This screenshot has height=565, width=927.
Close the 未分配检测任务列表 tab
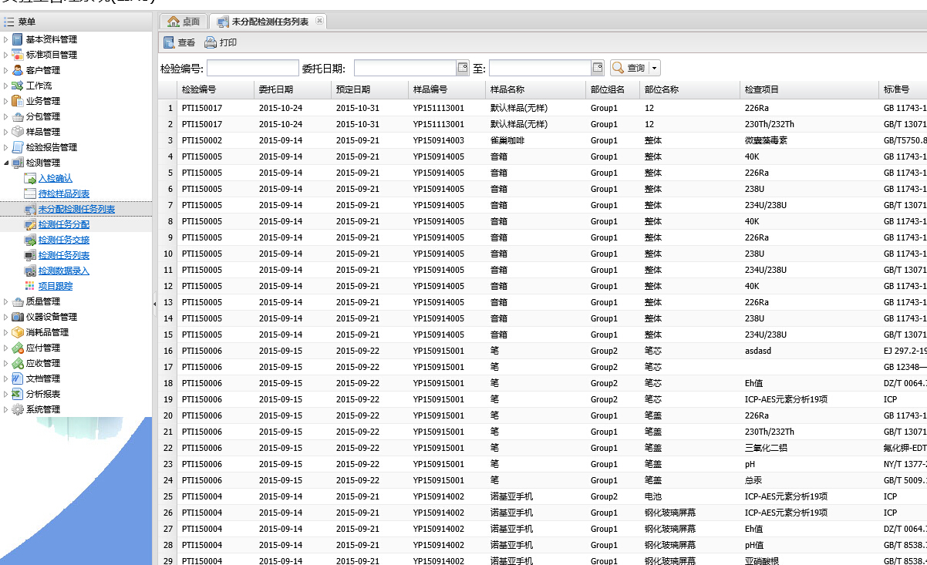(319, 21)
